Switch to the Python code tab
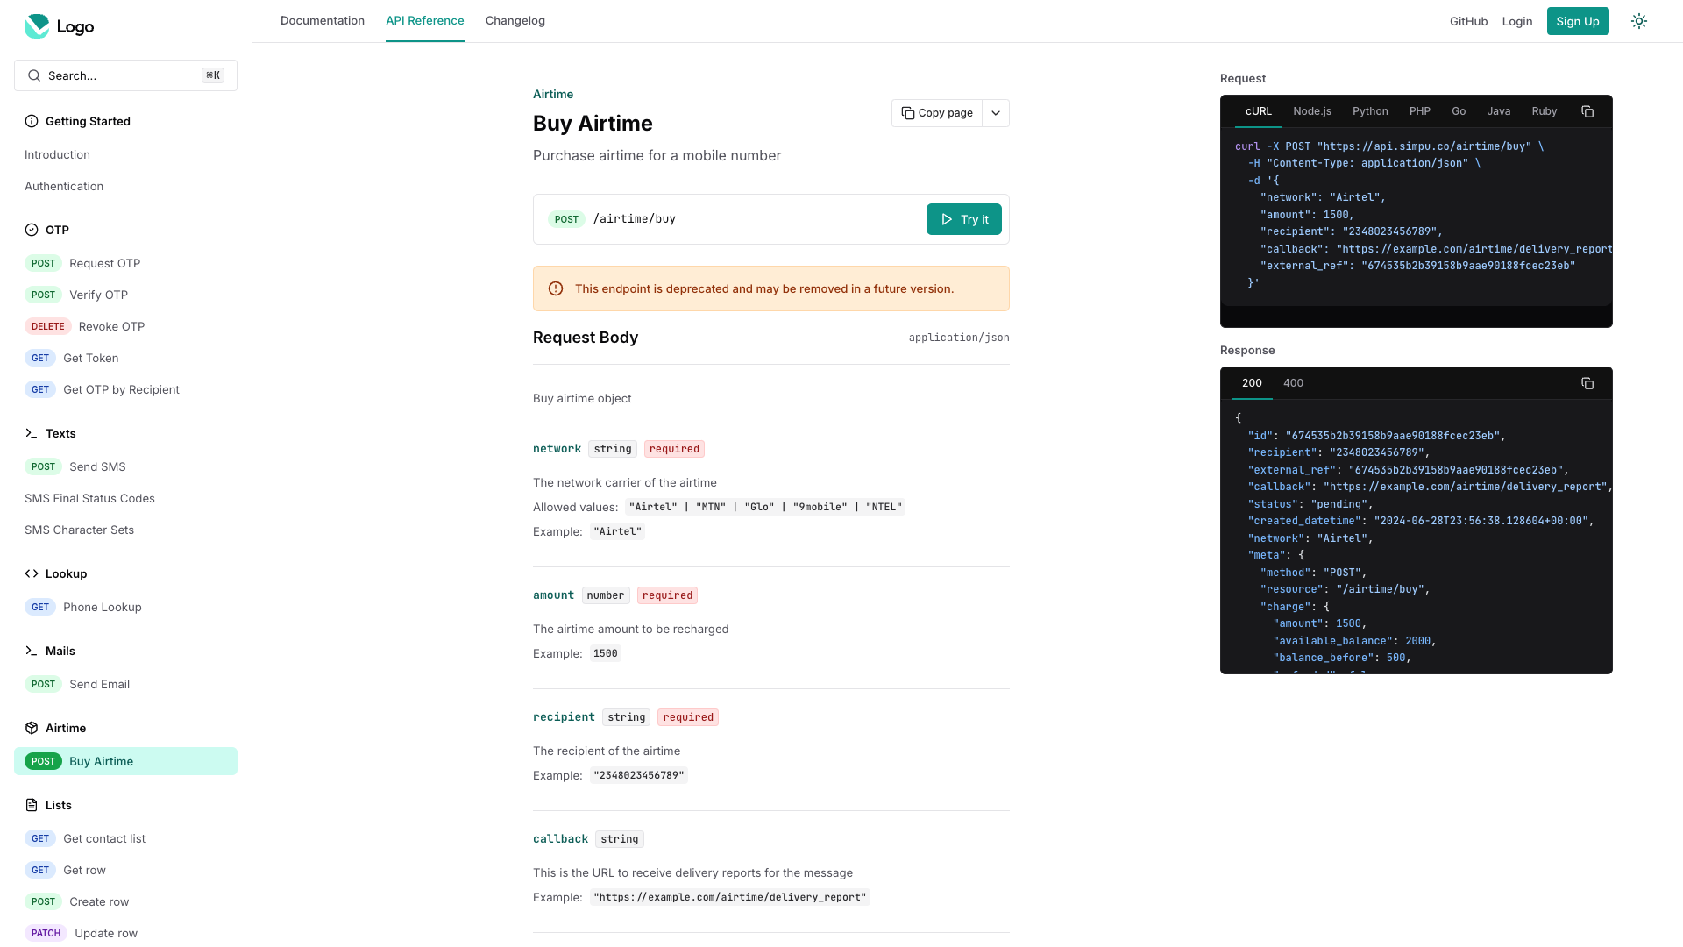The image size is (1683, 947). 1370,111
